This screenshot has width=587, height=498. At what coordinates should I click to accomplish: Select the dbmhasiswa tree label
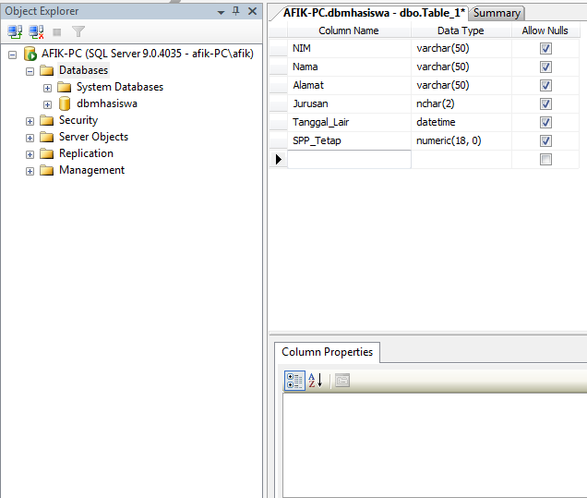(x=107, y=103)
